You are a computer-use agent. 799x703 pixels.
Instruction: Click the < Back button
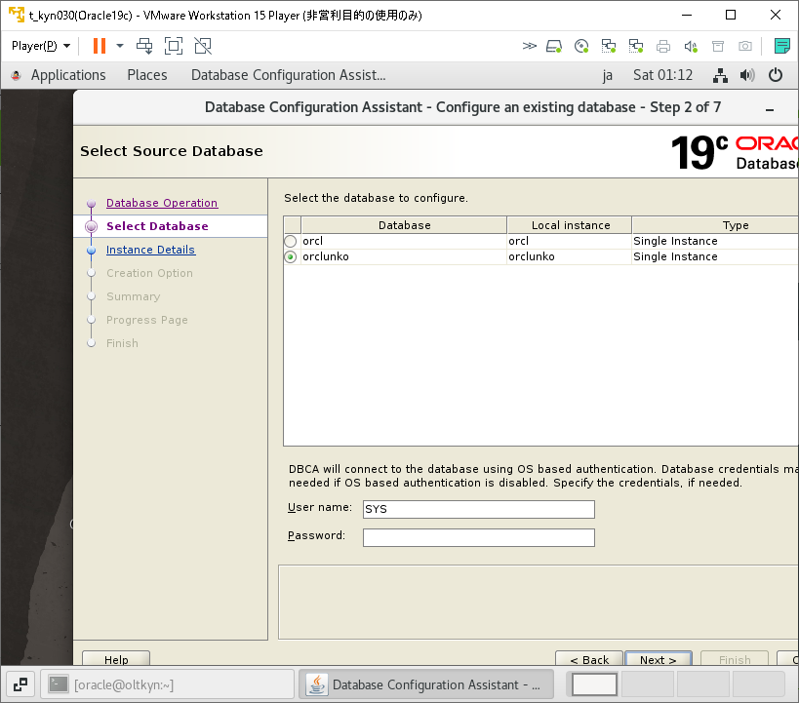[x=589, y=659]
